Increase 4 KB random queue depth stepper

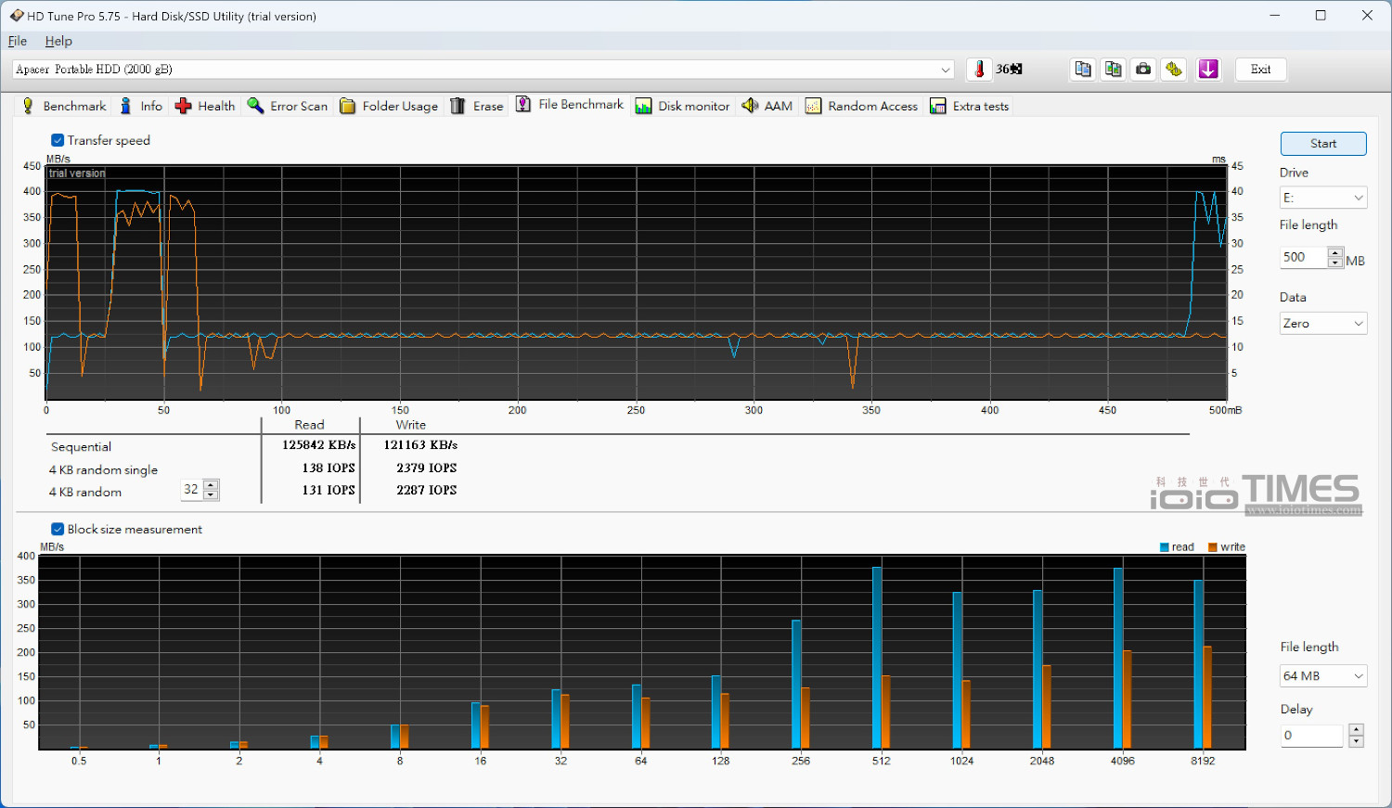click(211, 484)
